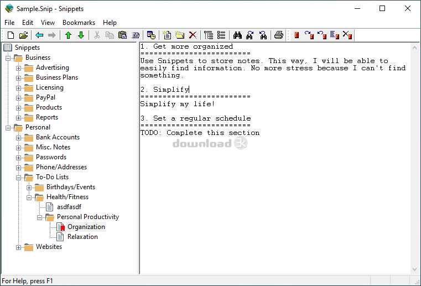This screenshot has height=286, width=421.
Task: Collapse the To-Do Lists folder
Action: 18,178
